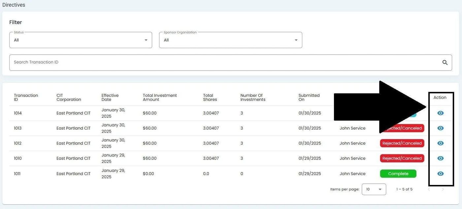Click the Effective Date column header

click(110, 98)
